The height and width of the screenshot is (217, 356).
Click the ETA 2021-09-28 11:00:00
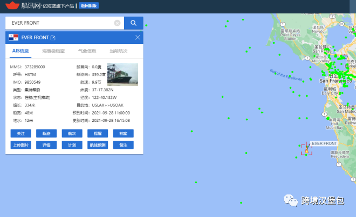click(x=111, y=113)
